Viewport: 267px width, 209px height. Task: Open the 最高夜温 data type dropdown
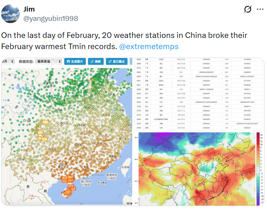(x=48, y=61)
